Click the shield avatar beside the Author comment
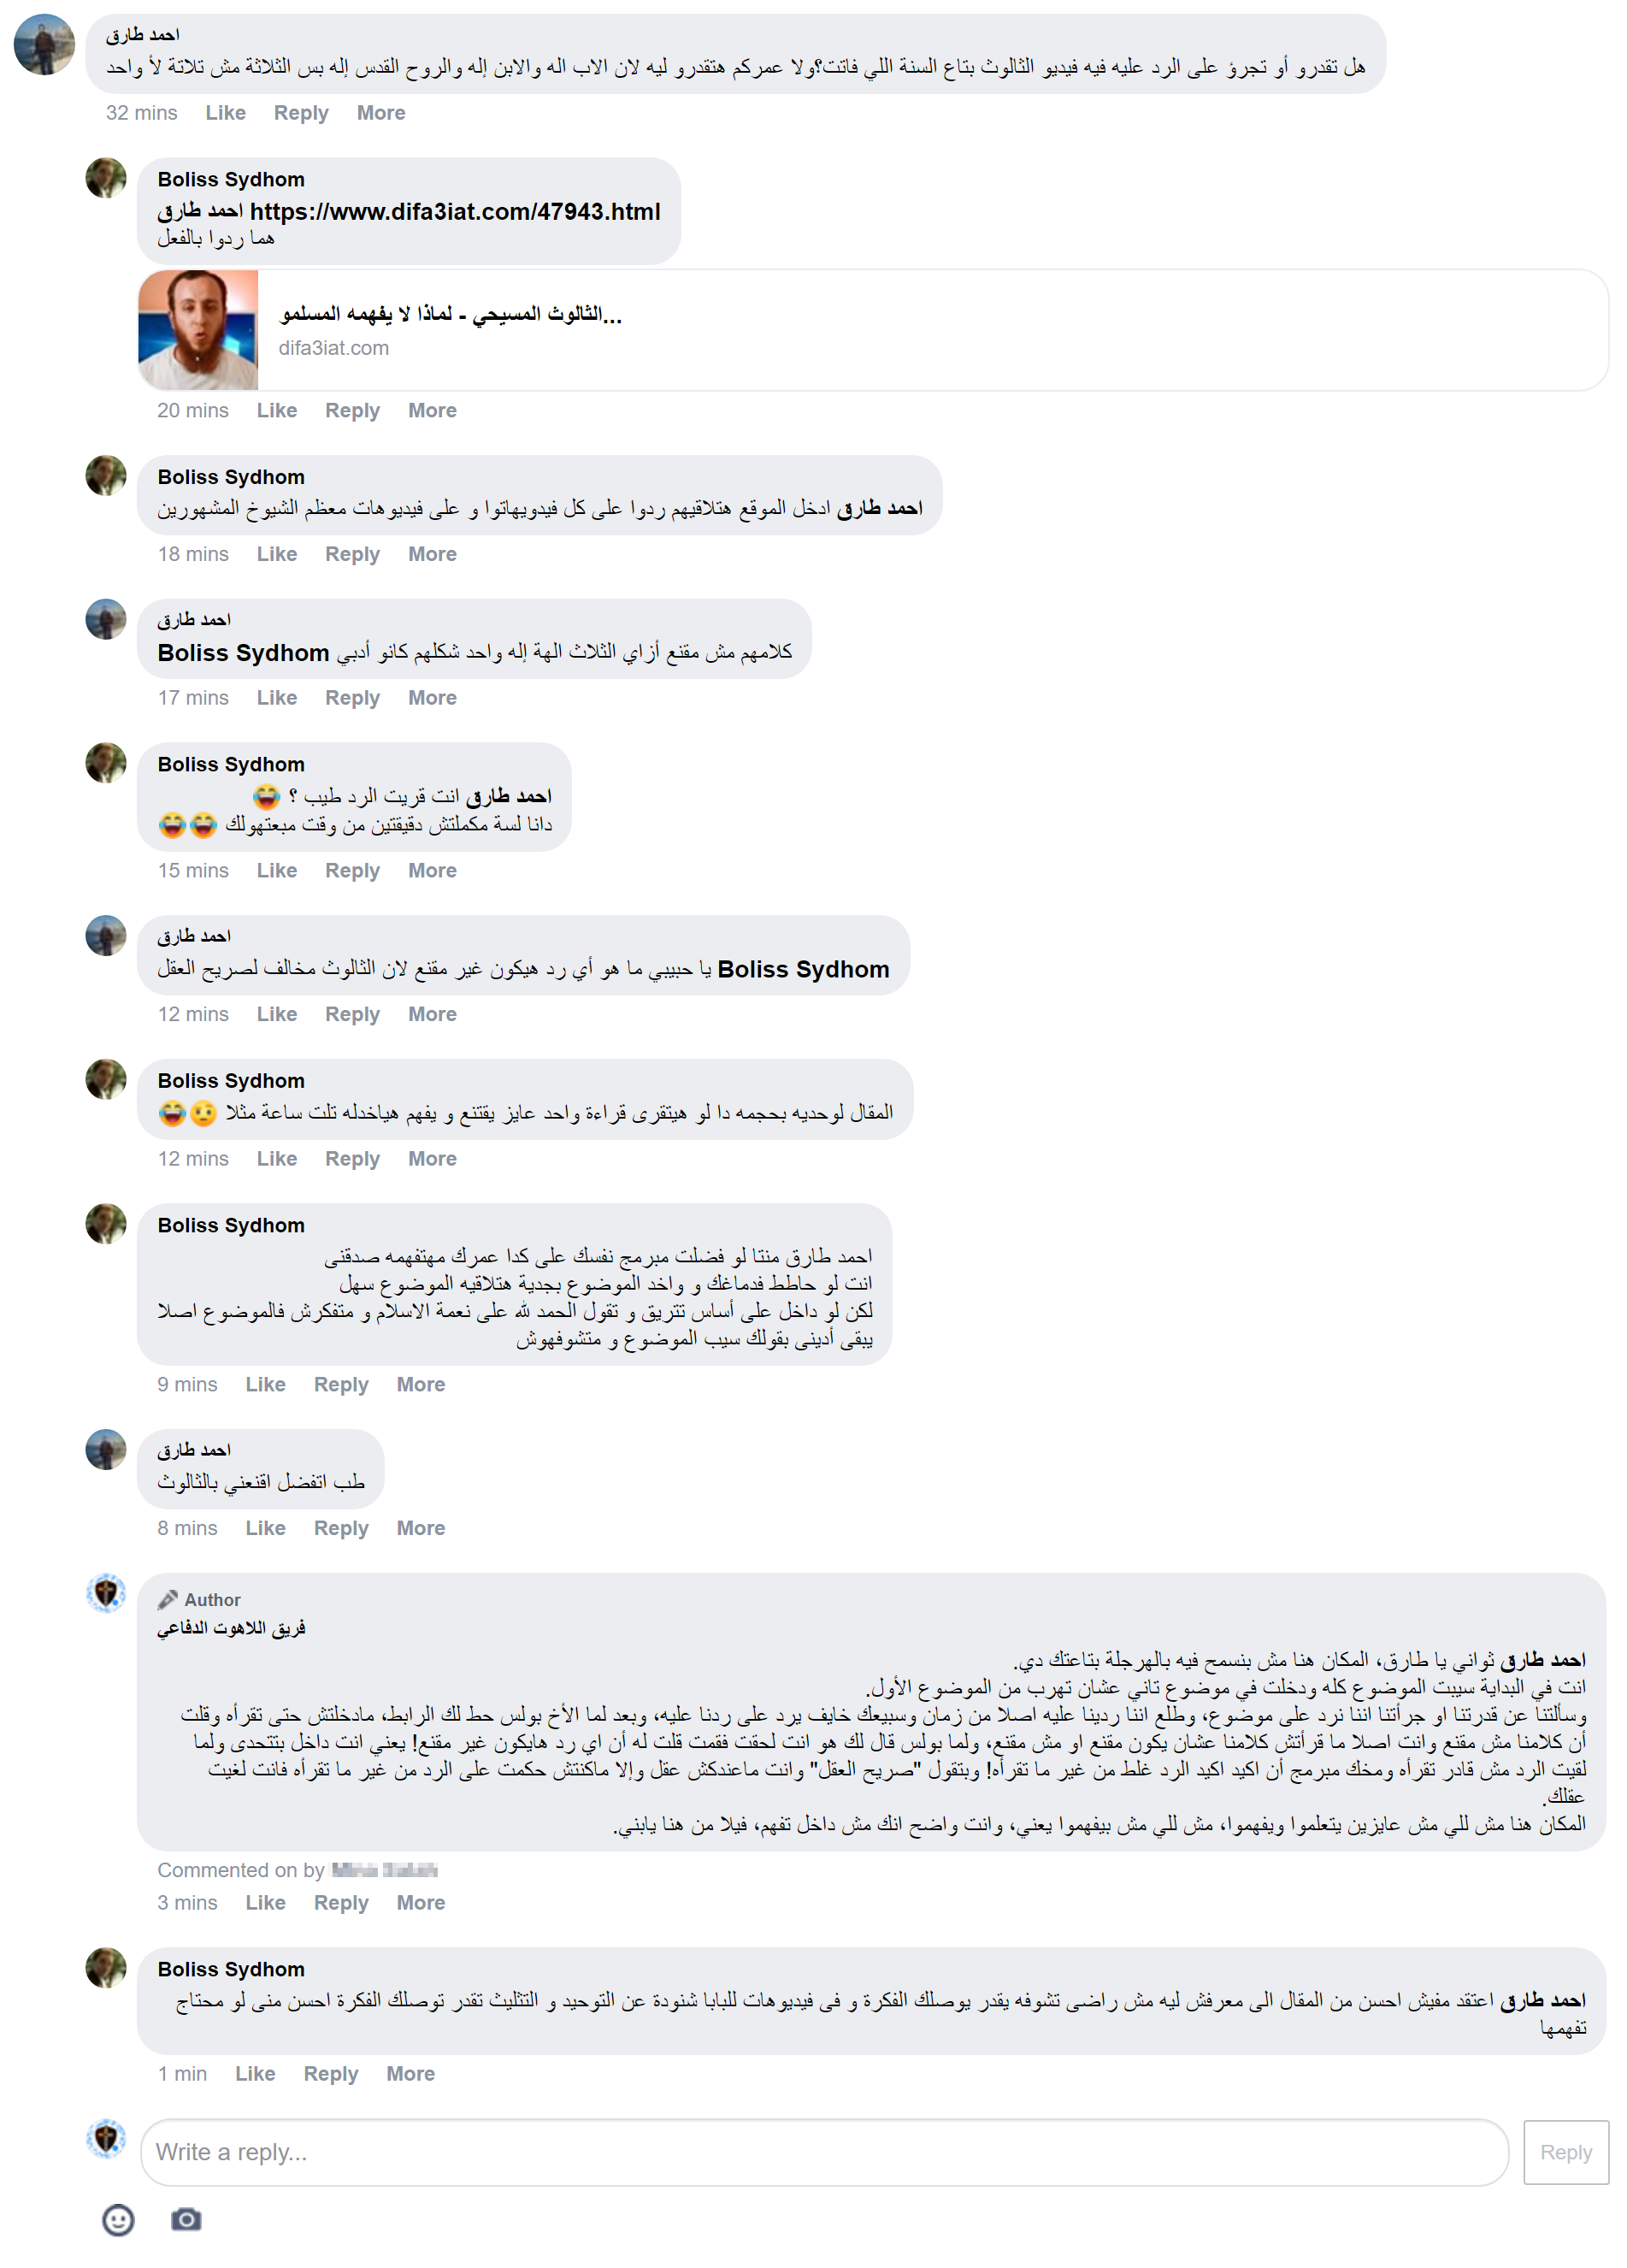Viewport: 1627px width, 2268px height. click(x=106, y=1593)
